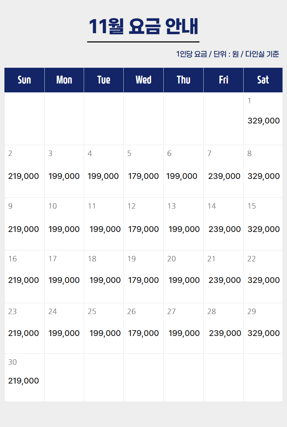Click the 219,000 price for the 30th

point(24,381)
